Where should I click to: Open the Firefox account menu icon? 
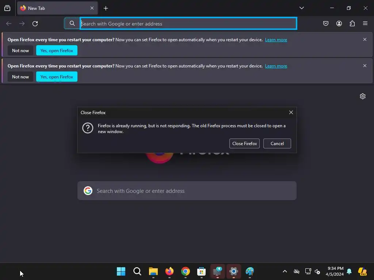pos(339,23)
